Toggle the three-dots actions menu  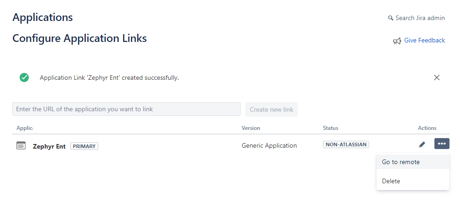pyautogui.click(x=442, y=144)
